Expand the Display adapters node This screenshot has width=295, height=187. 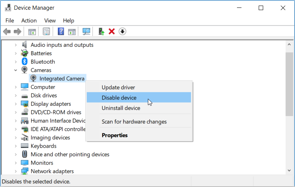(16, 104)
